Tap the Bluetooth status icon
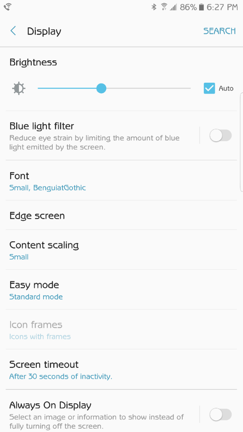Viewport: 243px width, 432px height. [x=154, y=7]
